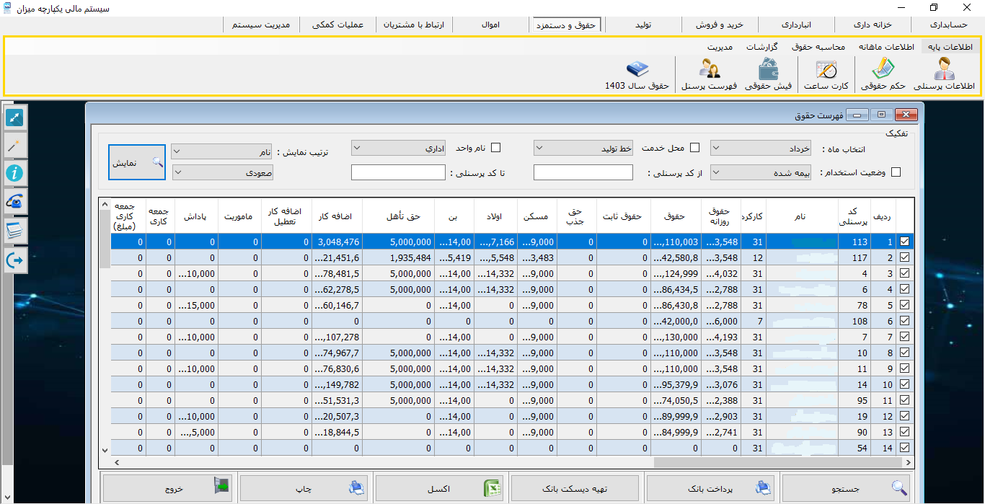Click the از کد پرسنلی input field
Image resolution: width=985 pixels, height=504 pixels.
coord(583,172)
